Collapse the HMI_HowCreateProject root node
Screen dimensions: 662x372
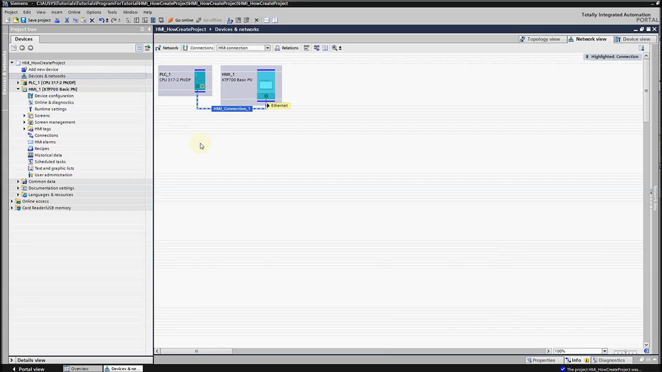(x=12, y=63)
